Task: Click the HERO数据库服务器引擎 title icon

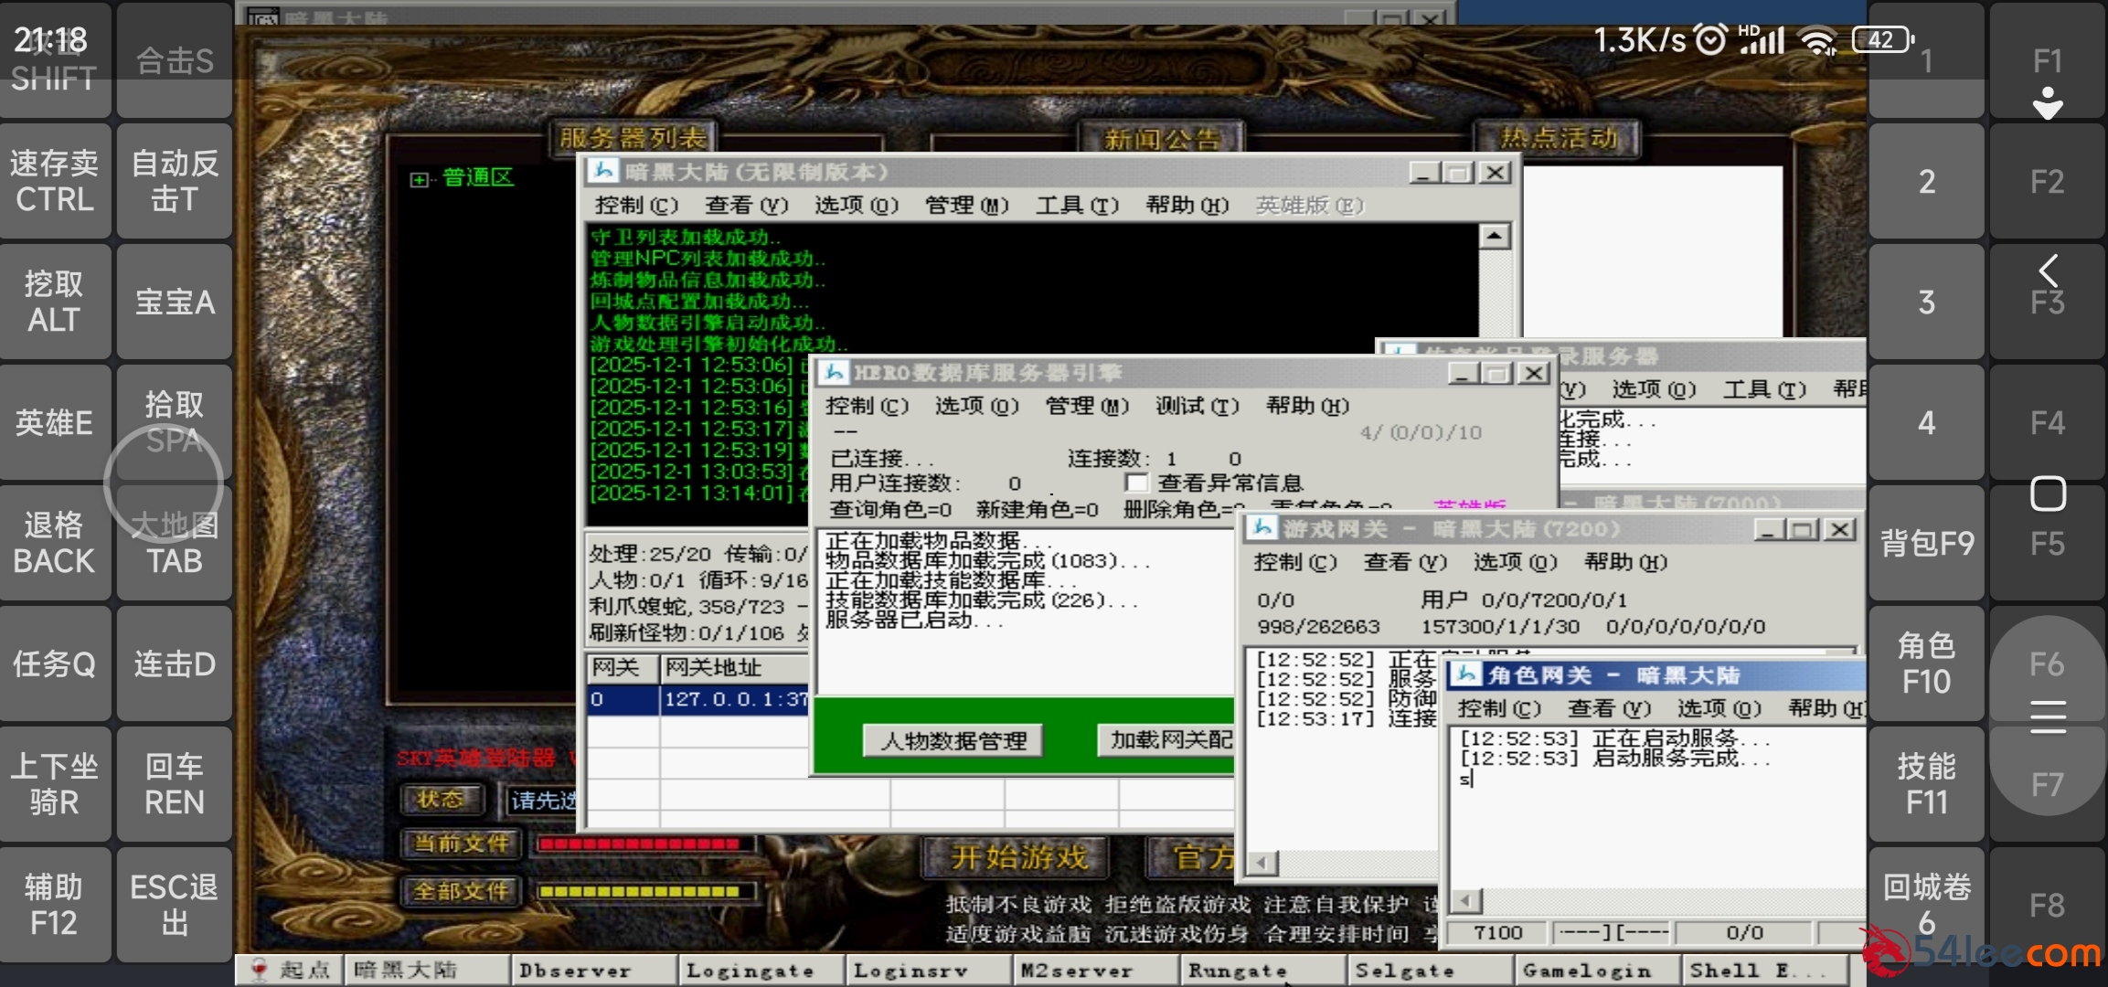Action: click(x=834, y=372)
